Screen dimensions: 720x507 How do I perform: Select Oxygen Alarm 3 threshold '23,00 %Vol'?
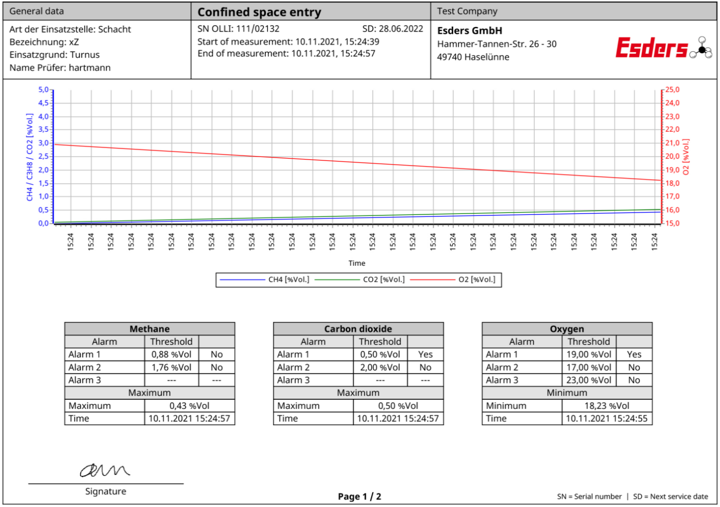point(589,380)
